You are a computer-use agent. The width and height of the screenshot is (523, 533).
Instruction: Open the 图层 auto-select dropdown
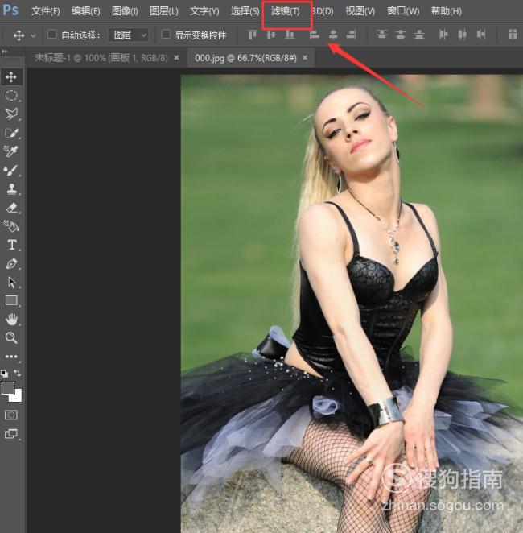[129, 35]
